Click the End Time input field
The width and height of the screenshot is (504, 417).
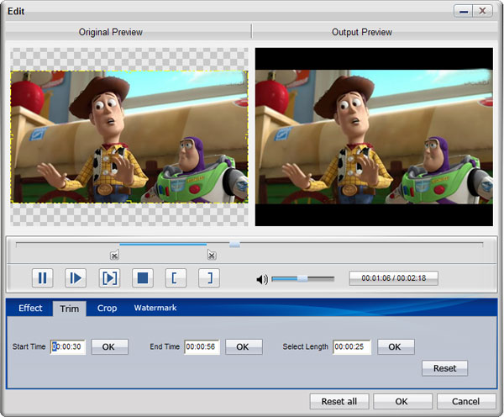point(202,347)
